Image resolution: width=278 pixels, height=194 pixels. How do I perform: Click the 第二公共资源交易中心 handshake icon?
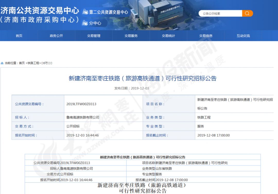pyautogui.click(x=85, y=12)
